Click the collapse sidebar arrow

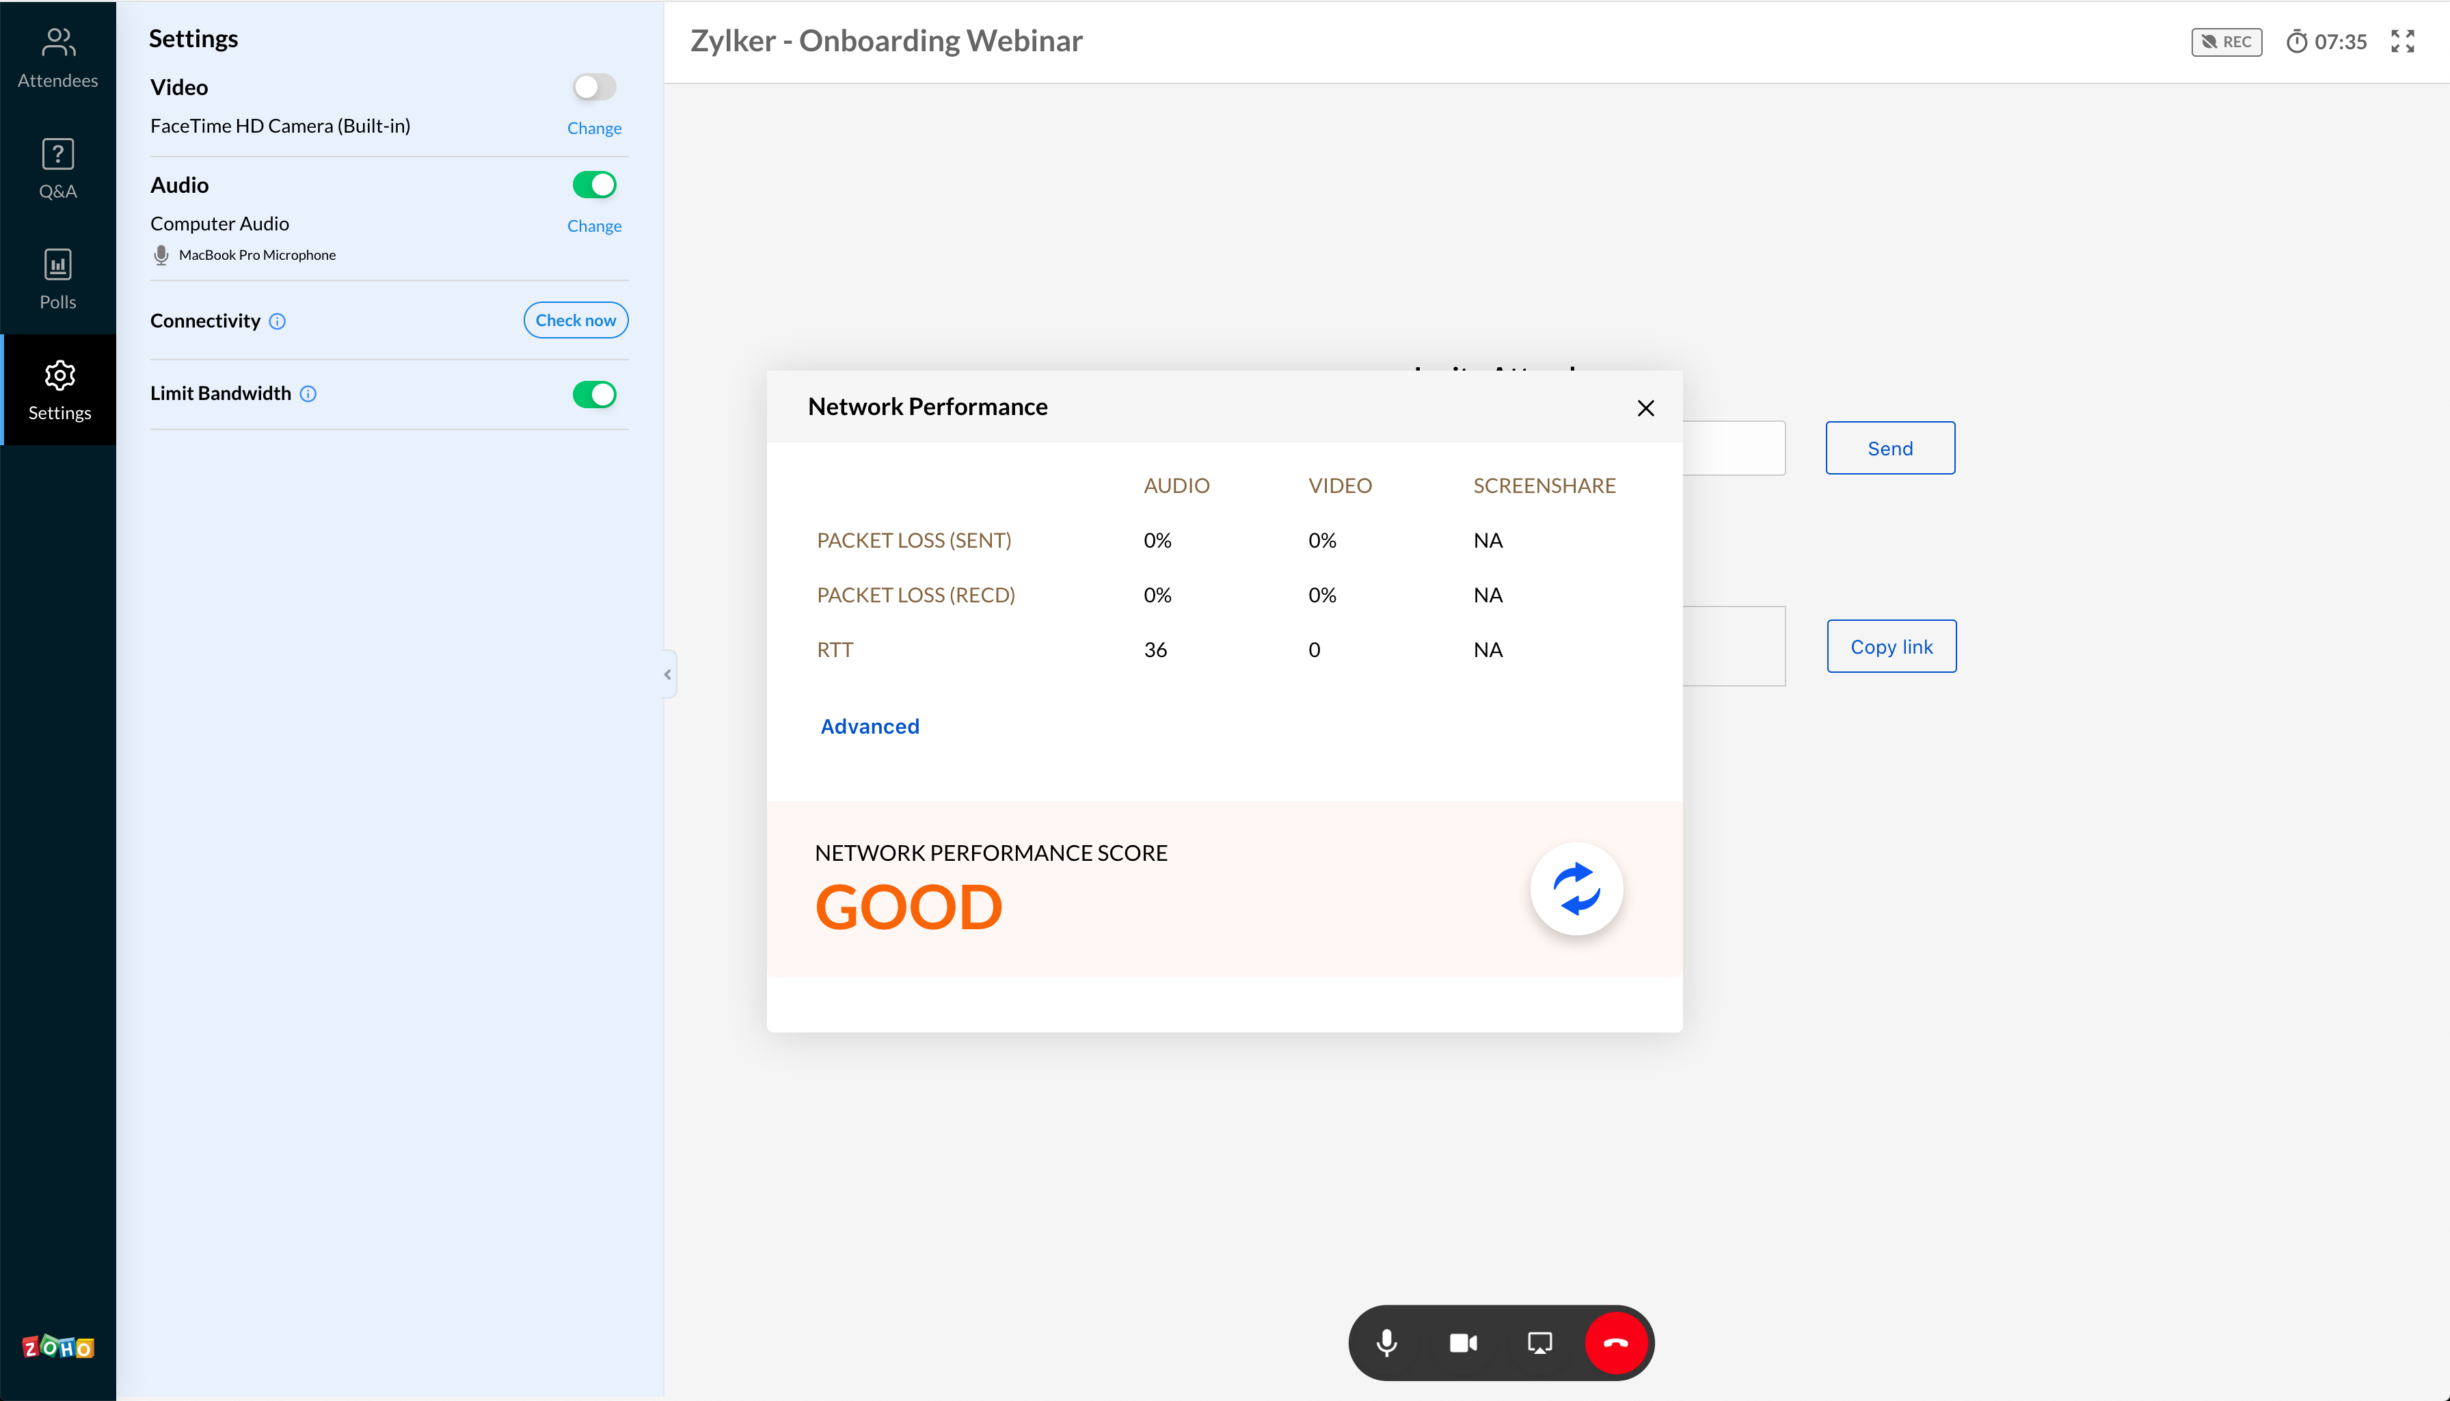tap(668, 673)
